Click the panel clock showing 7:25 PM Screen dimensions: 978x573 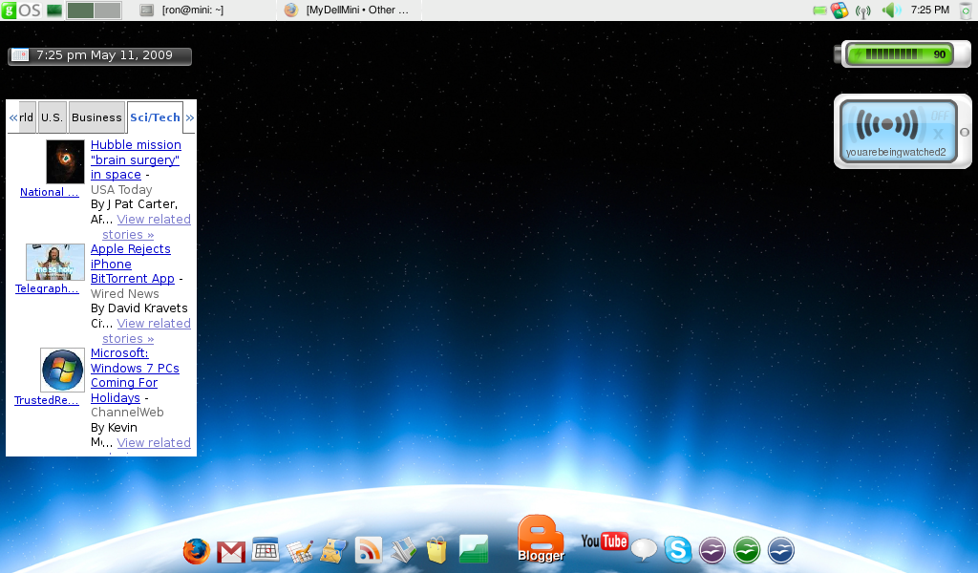[929, 10]
